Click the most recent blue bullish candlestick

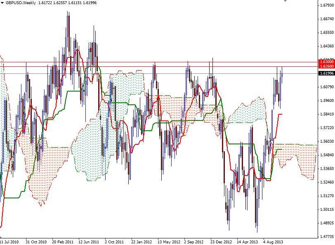(282, 74)
